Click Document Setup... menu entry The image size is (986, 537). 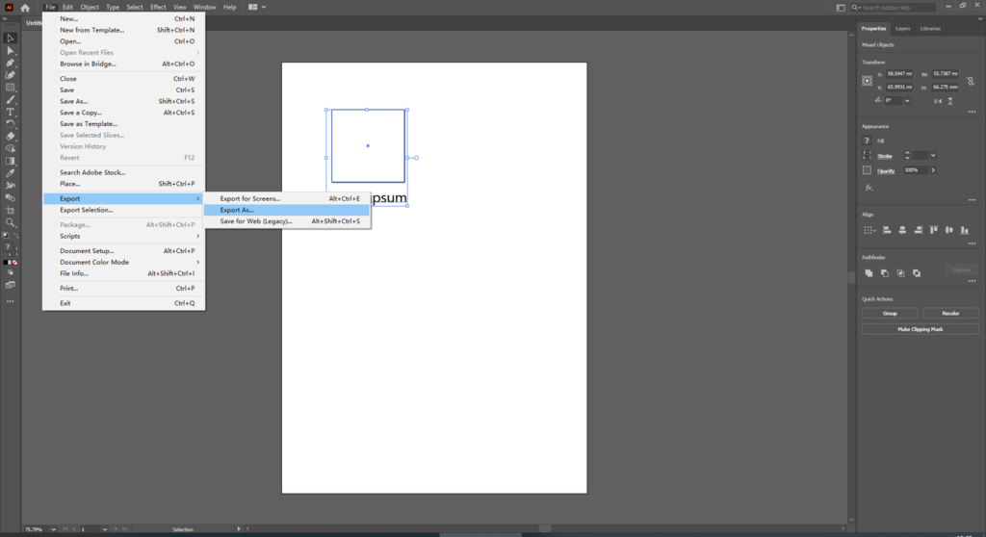click(x=124, y=251)
